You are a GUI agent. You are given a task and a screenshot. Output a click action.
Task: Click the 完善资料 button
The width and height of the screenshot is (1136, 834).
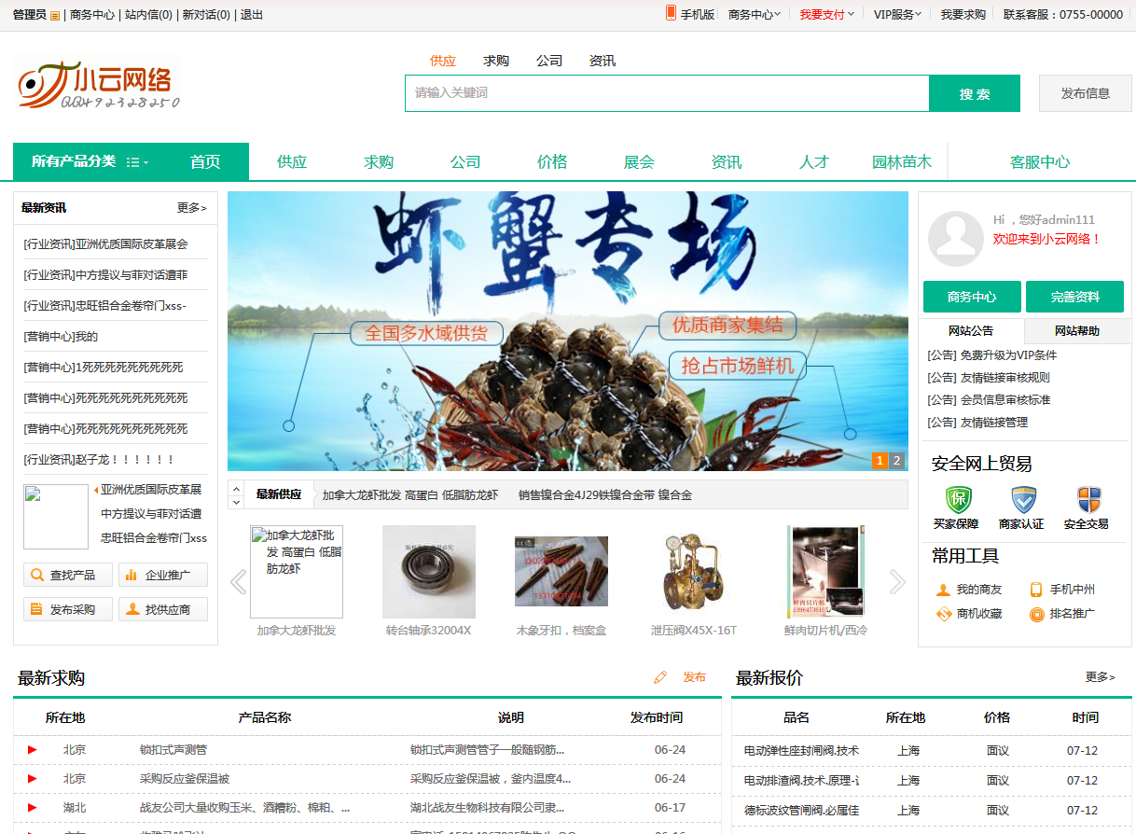pos(1074,297)
